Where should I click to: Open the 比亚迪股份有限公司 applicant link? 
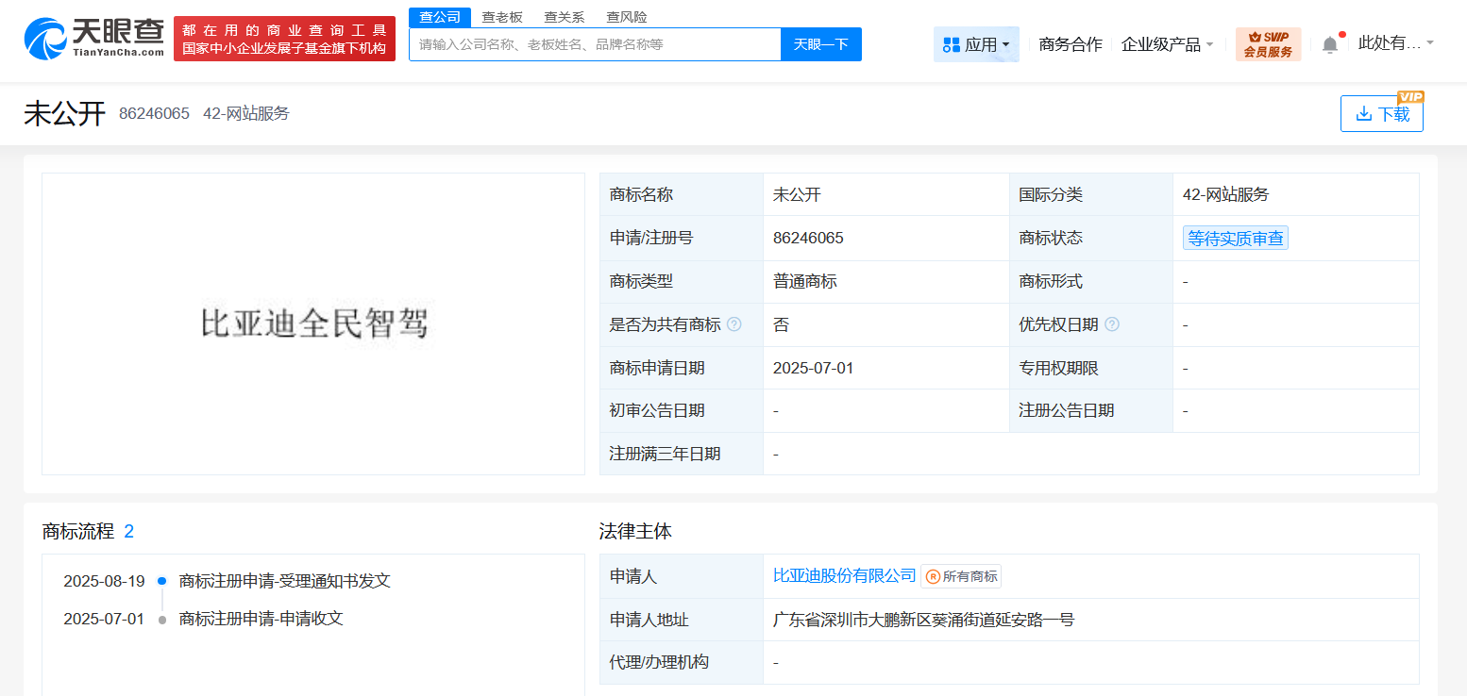point(841,575)
